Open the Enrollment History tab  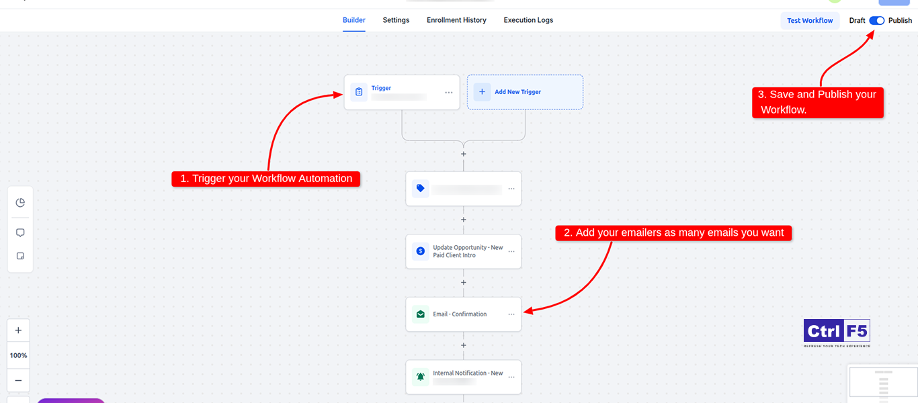(x=456, y=20)
